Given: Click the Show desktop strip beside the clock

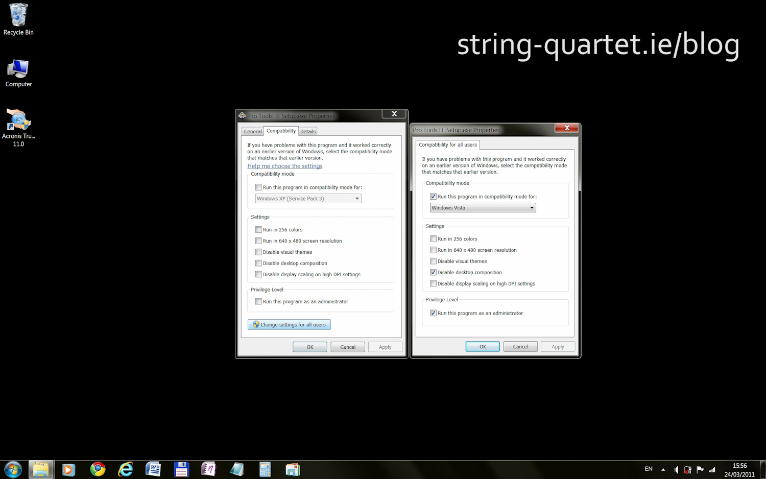Looking at the screenshot, I should point(763,470).
